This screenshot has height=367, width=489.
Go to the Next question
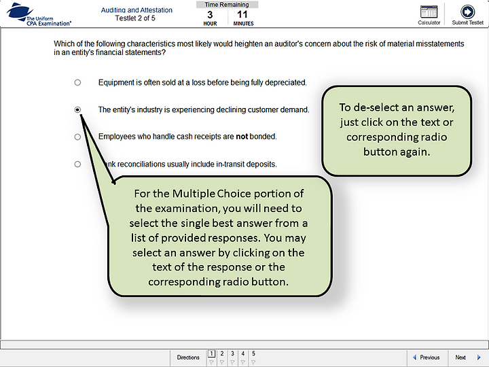(x=468, y=357)
